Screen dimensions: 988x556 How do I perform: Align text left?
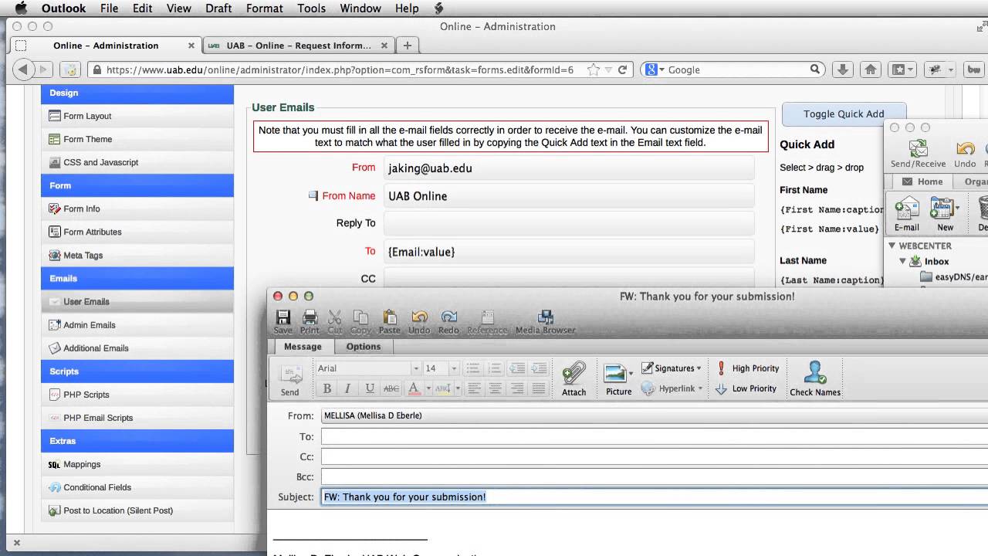[x=473, y=388]
